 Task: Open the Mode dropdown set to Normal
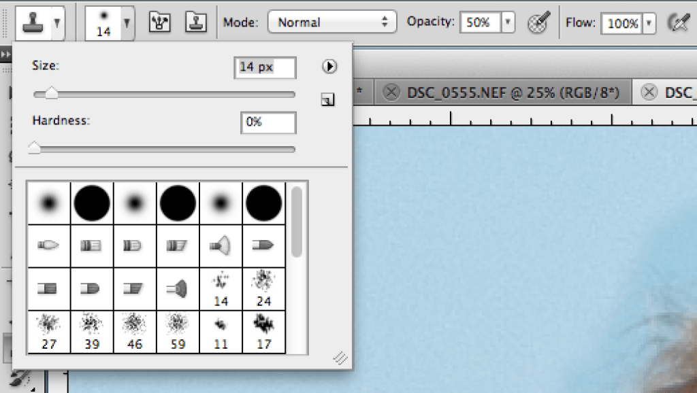point(332,22)
